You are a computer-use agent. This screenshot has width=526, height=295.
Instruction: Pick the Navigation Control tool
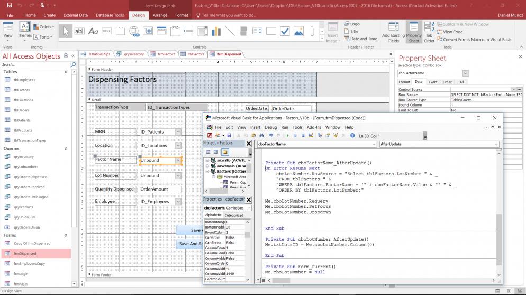(x=162, y=31)
